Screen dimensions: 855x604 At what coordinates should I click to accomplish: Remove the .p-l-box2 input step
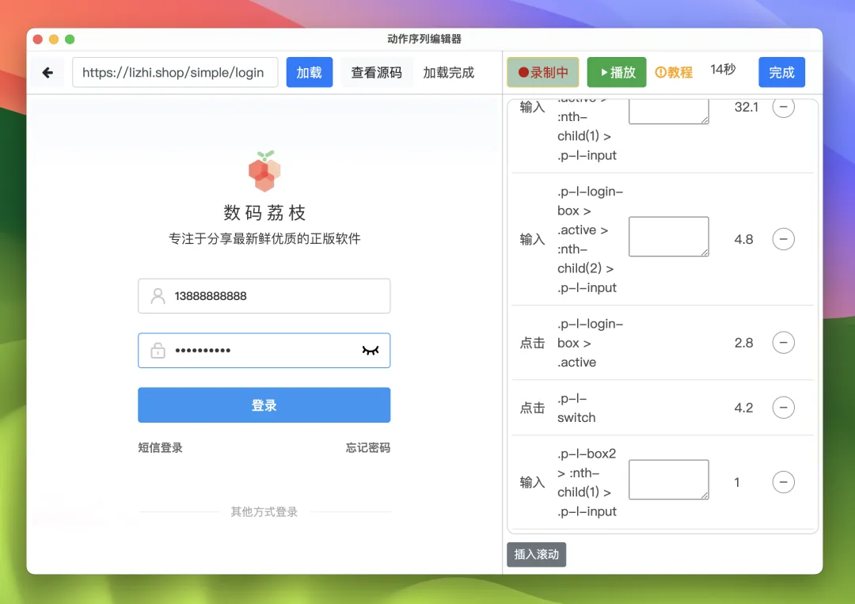point(783,482)
